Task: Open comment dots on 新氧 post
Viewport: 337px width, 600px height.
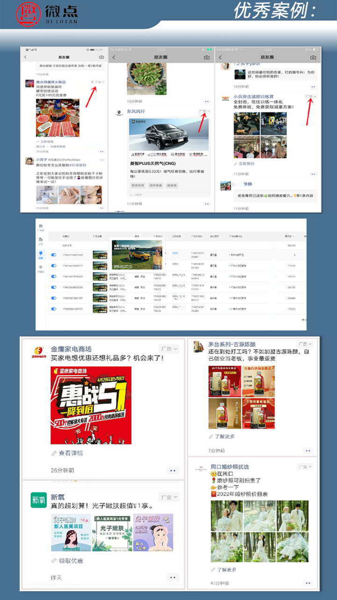Action: [x=173, y=577]
